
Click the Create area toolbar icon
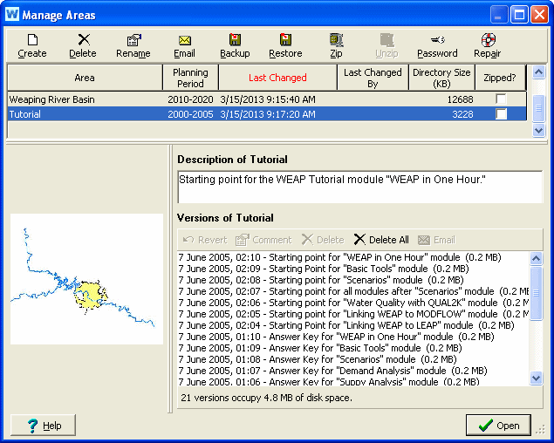click(x=32, y=40)
